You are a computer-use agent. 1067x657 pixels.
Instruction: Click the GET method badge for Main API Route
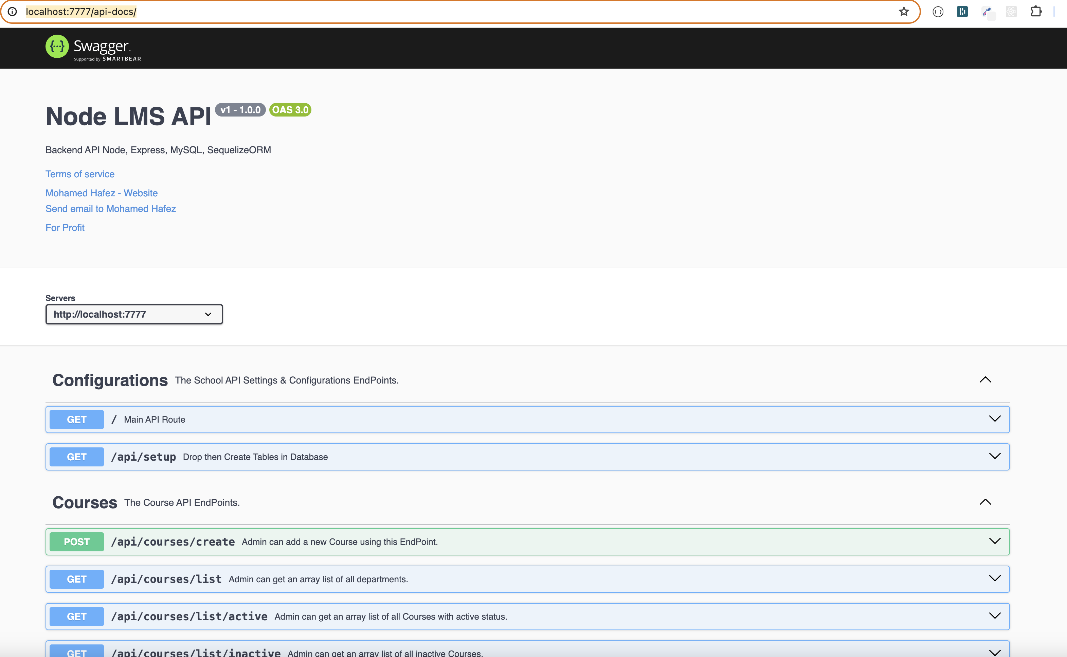click(76, 419)
